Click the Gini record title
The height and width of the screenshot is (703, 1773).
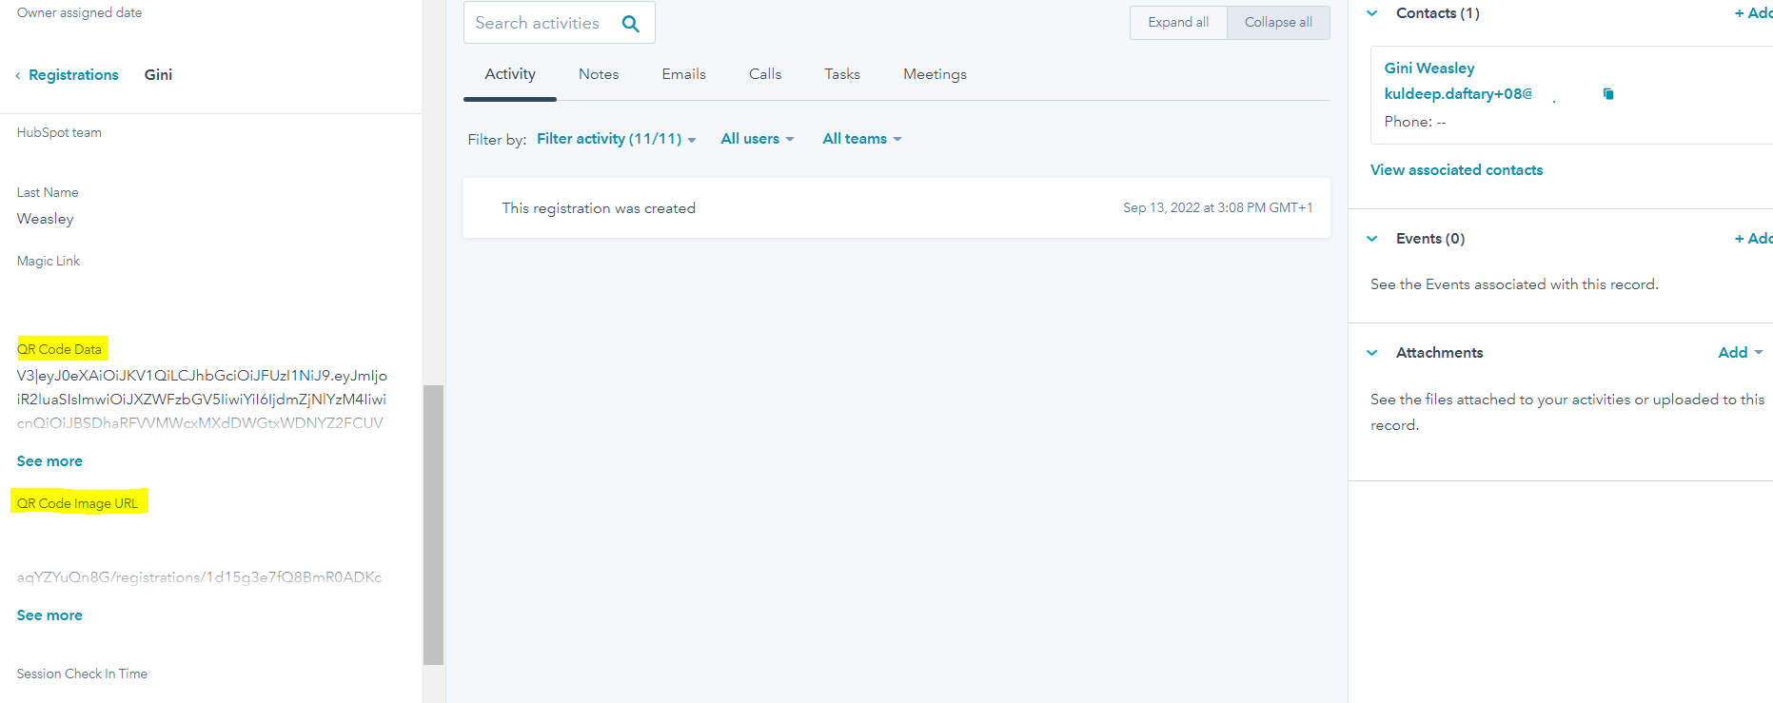coord(158,74)
